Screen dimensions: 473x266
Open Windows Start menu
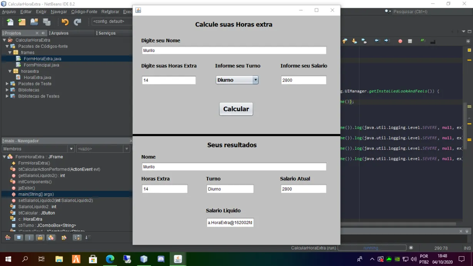[x=8, y=259]
